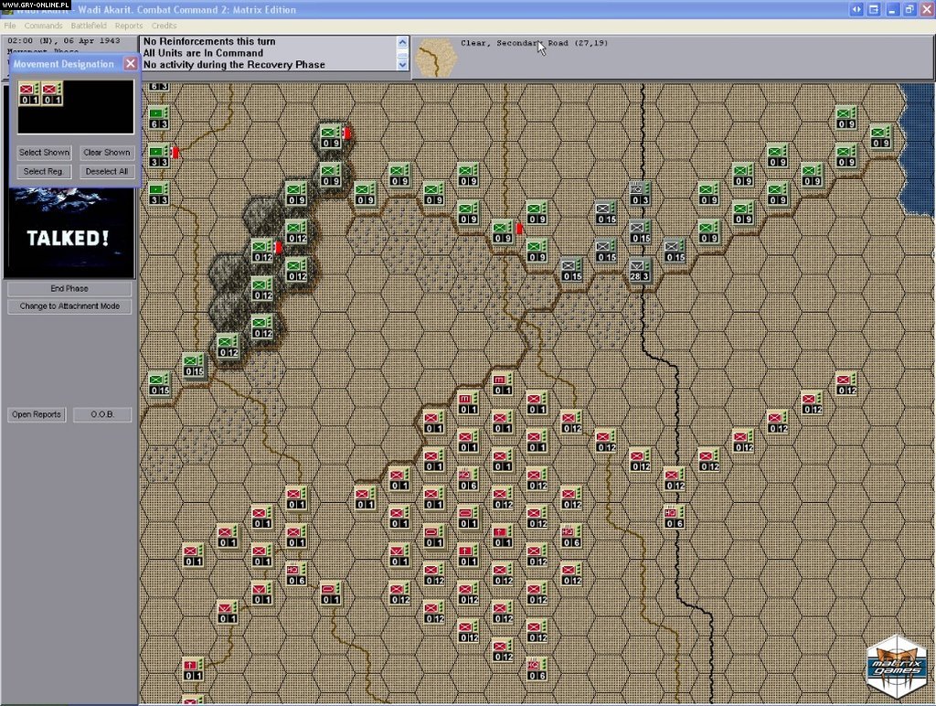Open the O.O.B. display
Image resolution: width=936 pixels, height=706 pixels.
[x=101, y=414]
